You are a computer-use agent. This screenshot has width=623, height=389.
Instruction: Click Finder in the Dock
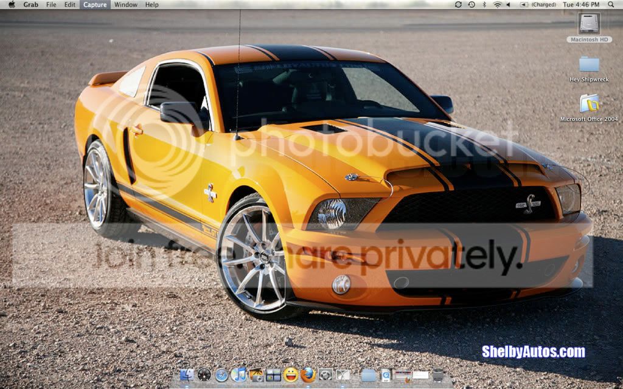click(187, 374)
